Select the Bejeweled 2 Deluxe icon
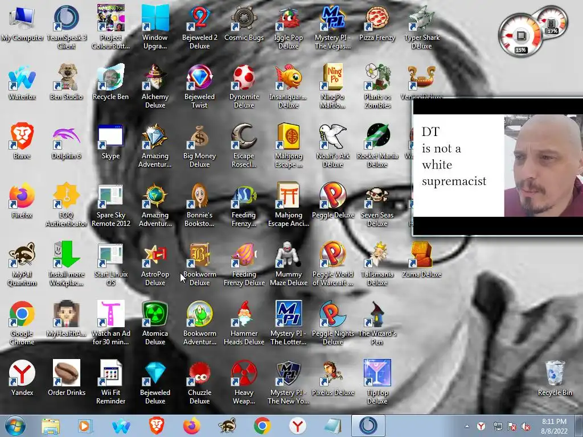The height and width of the screenshot is (437, 583). 200,27
